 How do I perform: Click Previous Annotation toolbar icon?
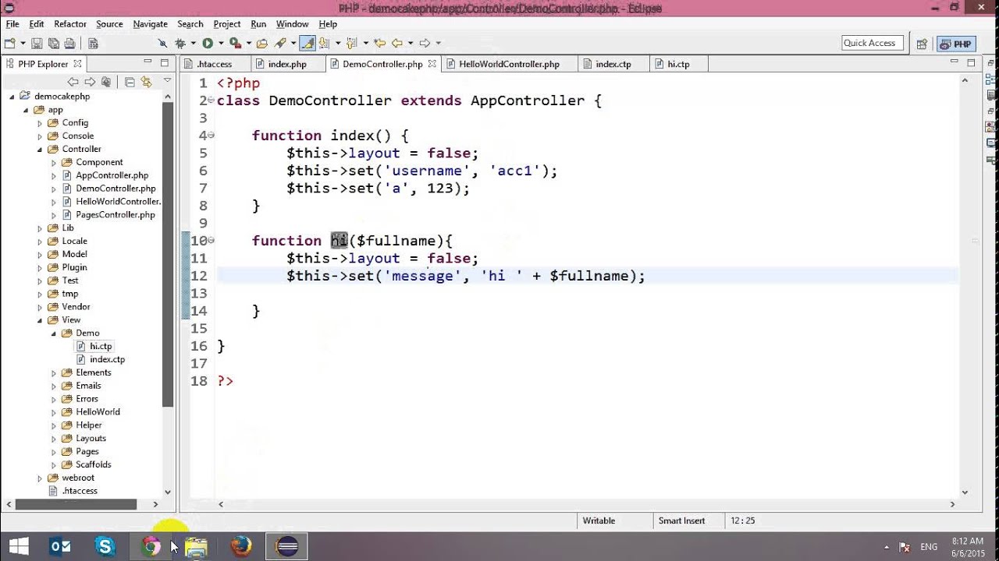point(352,44)
